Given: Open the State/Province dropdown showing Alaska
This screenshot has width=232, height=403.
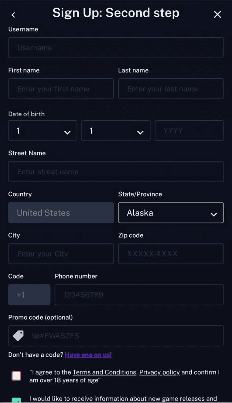Looking at the screenshot, I should pyautogui.click(x=171, y=213).
